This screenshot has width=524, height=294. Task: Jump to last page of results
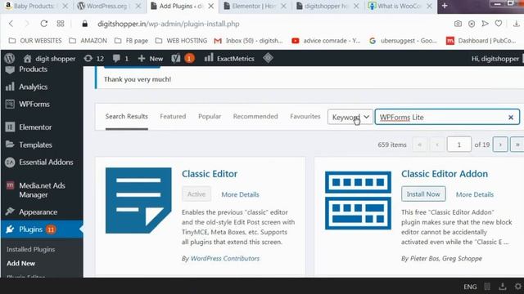(517, 145)
